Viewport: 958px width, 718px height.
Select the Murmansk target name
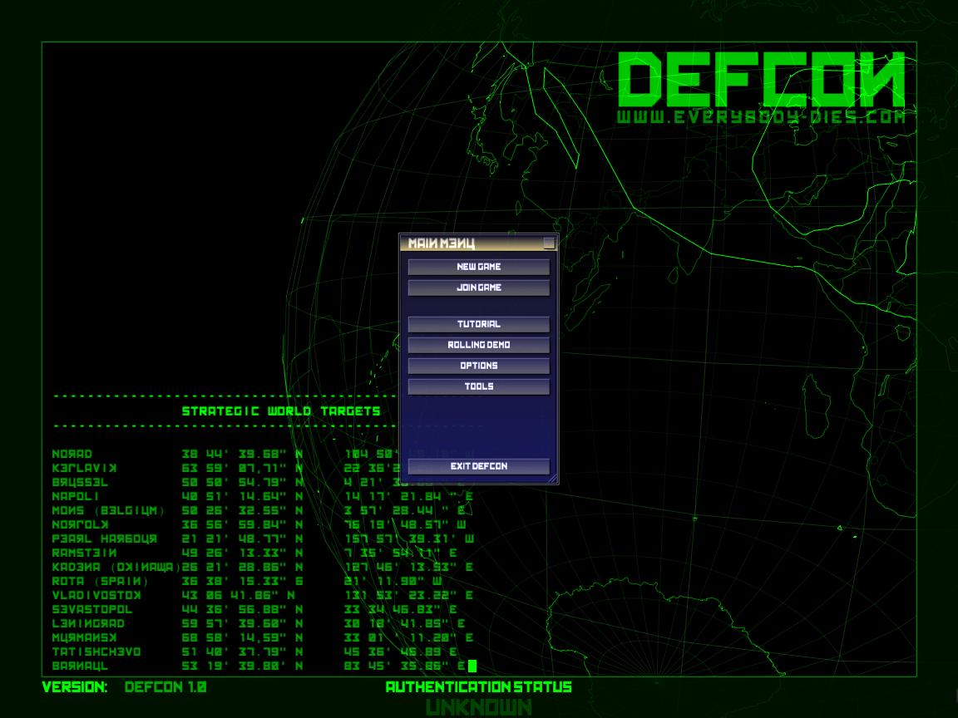tap(84, 637)
